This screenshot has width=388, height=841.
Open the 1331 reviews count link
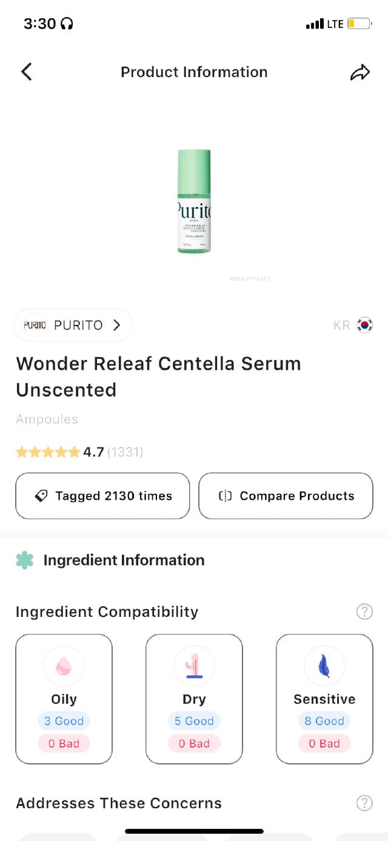coord(124,452)
